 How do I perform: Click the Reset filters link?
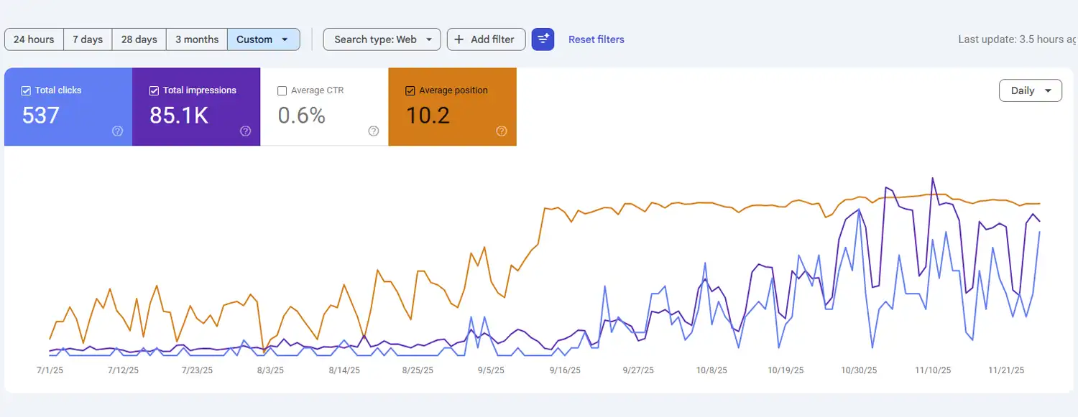(596, 39)
